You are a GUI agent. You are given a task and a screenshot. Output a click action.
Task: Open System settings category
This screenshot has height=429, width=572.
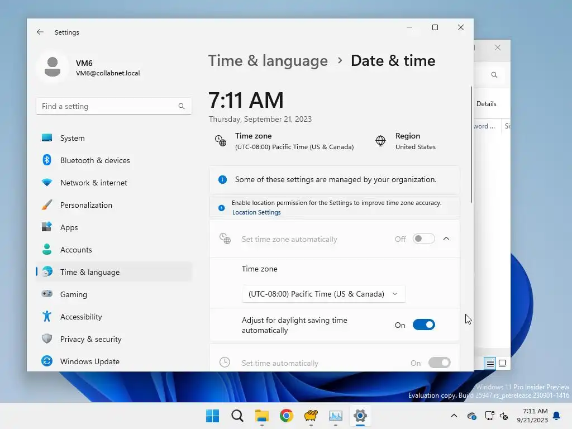(x=114, y=138)
